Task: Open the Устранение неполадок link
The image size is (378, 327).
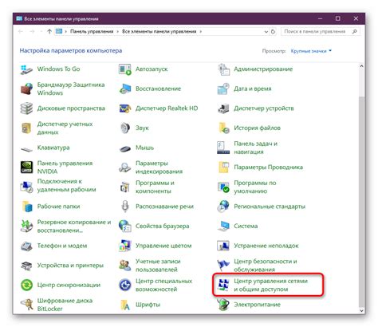Action: click(266, 246)
